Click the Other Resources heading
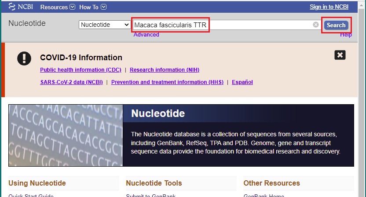Viewport: 366px width, 197px height. (271, 183)
